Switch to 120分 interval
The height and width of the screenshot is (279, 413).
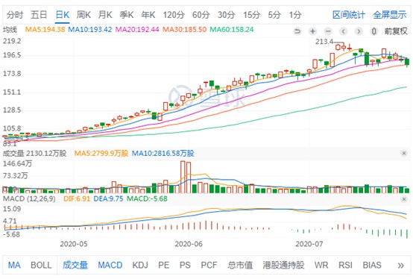coord(174,15)
